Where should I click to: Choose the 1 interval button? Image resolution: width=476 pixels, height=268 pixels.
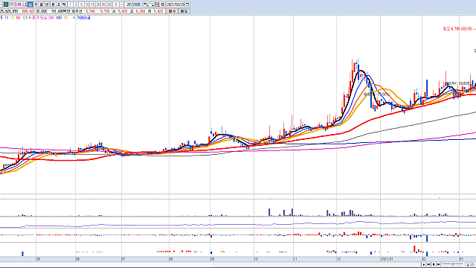70,4
